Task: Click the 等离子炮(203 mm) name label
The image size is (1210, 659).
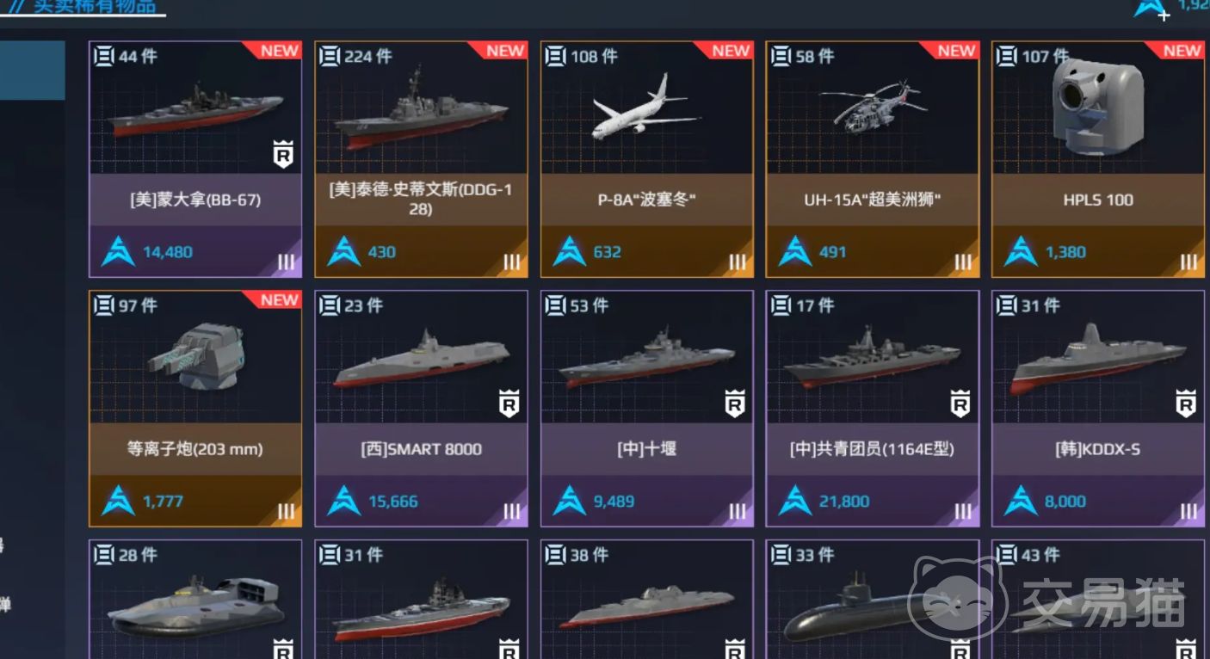Action: 195,449
